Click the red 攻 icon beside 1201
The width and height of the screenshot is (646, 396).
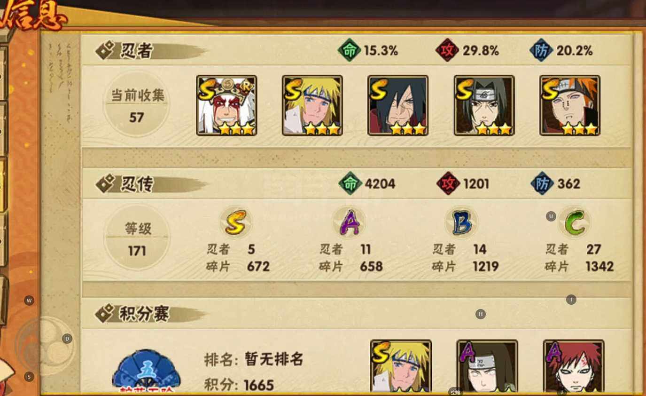coord(448,184)
